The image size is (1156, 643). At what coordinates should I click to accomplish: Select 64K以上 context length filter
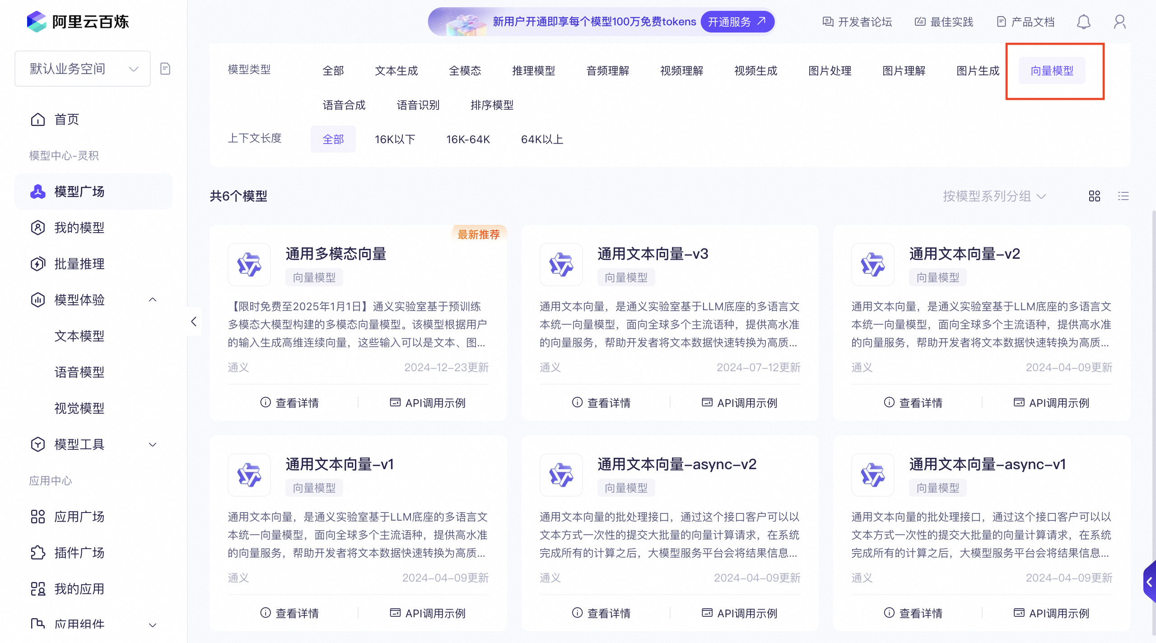(x=542, y=139)
